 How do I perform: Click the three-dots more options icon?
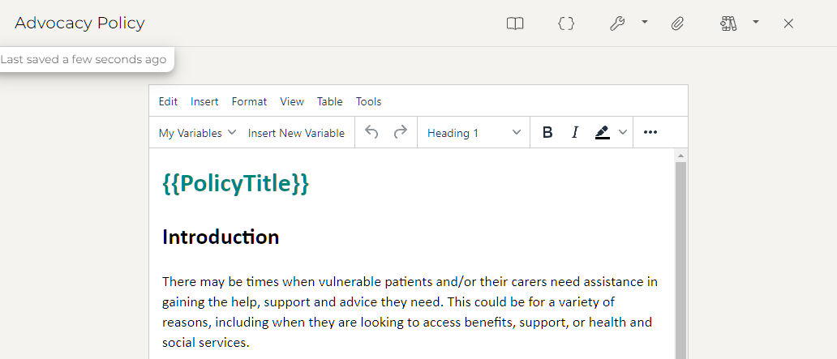point(650,133)
